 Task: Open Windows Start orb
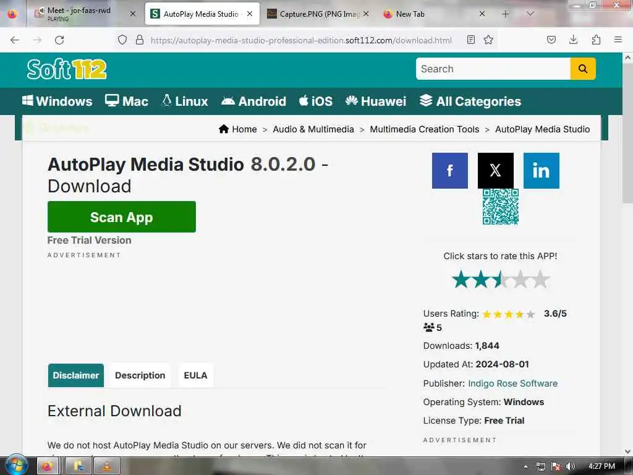pos(17,465)
